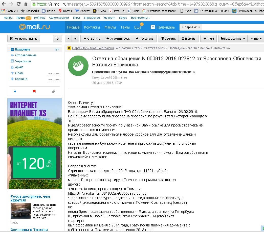Click the Интернет планшет XS banner
Image resolution: width=264 pixels, height=232 pixels.
click(x=35, y=144)
